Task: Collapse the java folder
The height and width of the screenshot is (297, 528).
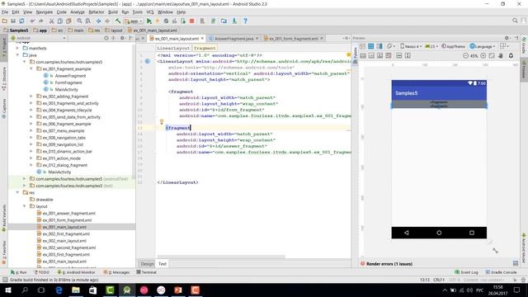Action: coord(18,55)
